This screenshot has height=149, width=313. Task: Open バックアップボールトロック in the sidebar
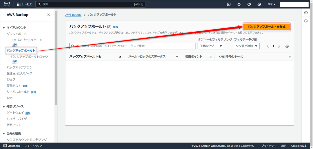coord(29,57)
